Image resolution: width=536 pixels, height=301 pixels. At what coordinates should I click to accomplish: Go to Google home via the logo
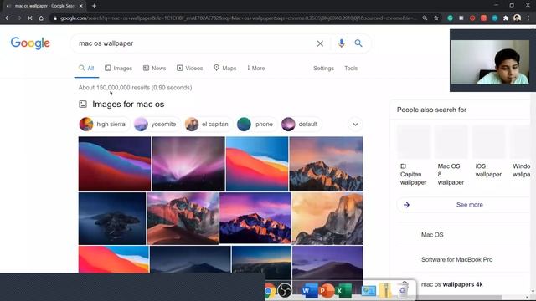tap(30, 43)
